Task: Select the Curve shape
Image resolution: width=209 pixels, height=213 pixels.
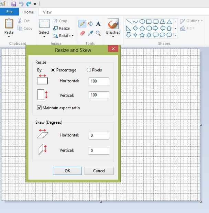Action: [x=135, y=21]
